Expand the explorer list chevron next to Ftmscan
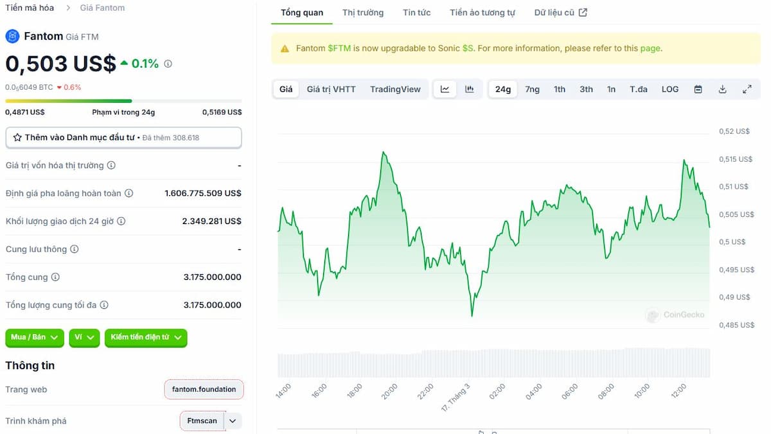Image resolution: width=771 pixels, height=434 pixels. click(x=233, y=421)
